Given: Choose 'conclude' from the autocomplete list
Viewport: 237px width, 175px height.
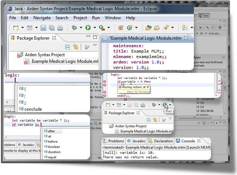Looking at the screenshot, I should pos(33,109).
